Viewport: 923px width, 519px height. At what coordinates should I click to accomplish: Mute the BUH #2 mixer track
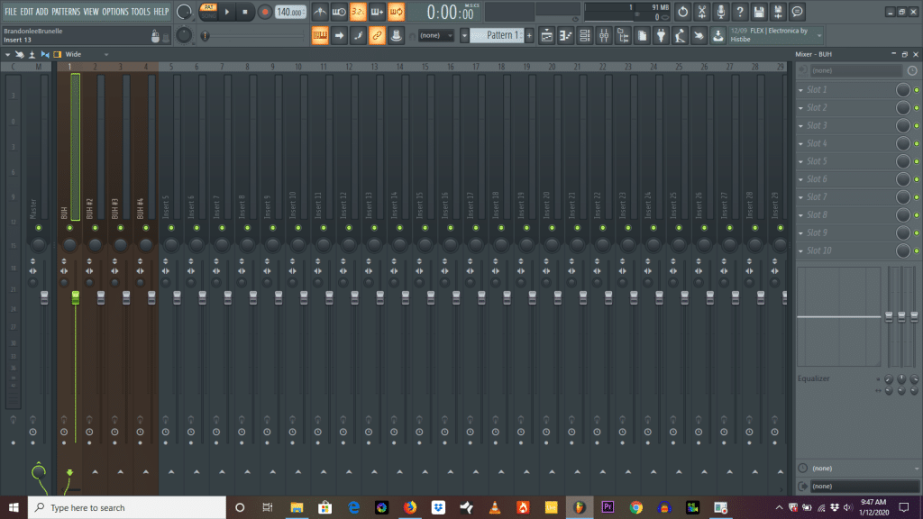click(x=95, y=228)
